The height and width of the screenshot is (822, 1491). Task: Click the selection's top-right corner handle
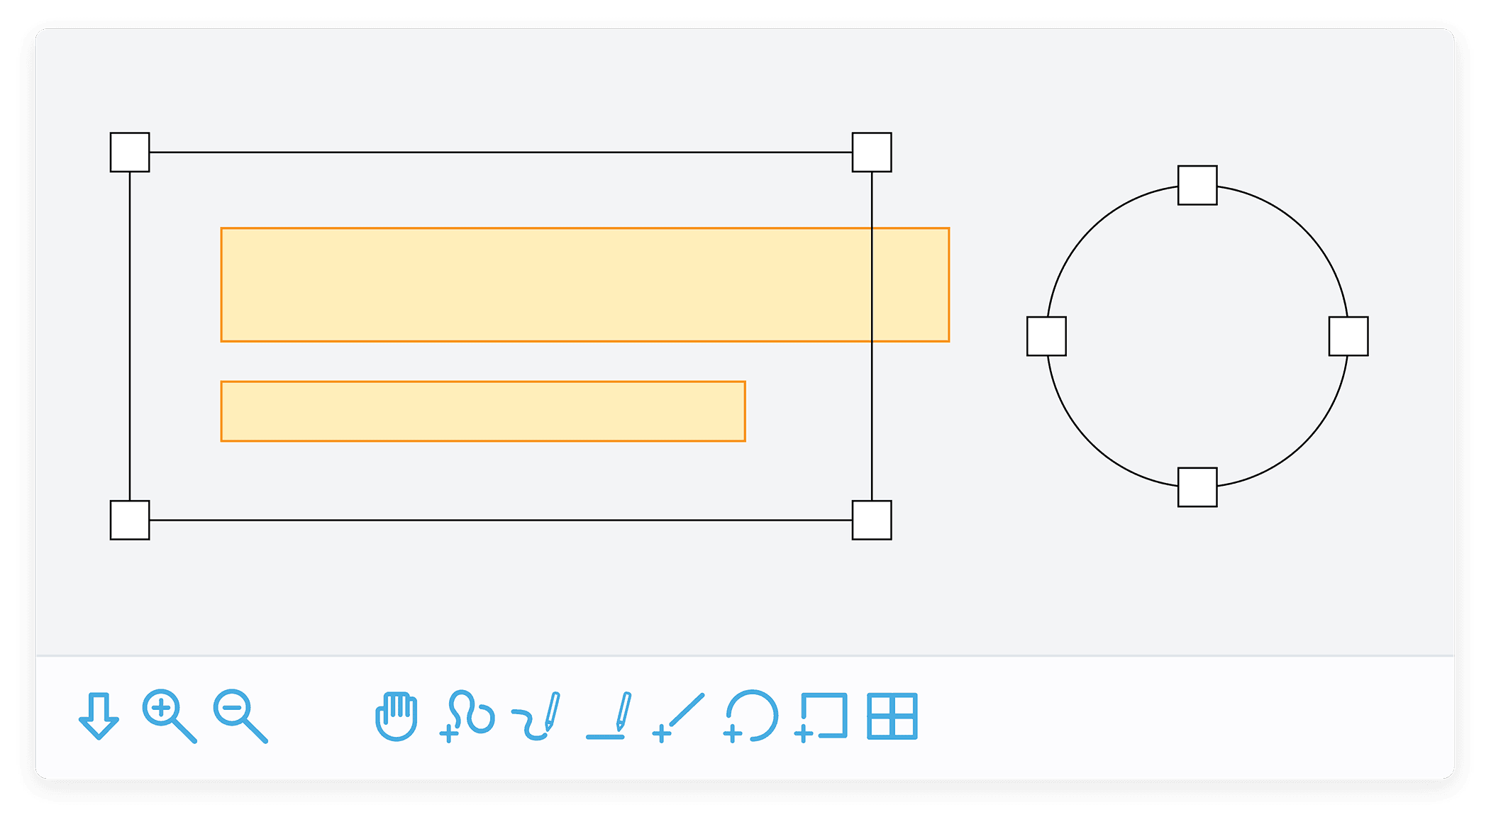click(x=871, y=152)
